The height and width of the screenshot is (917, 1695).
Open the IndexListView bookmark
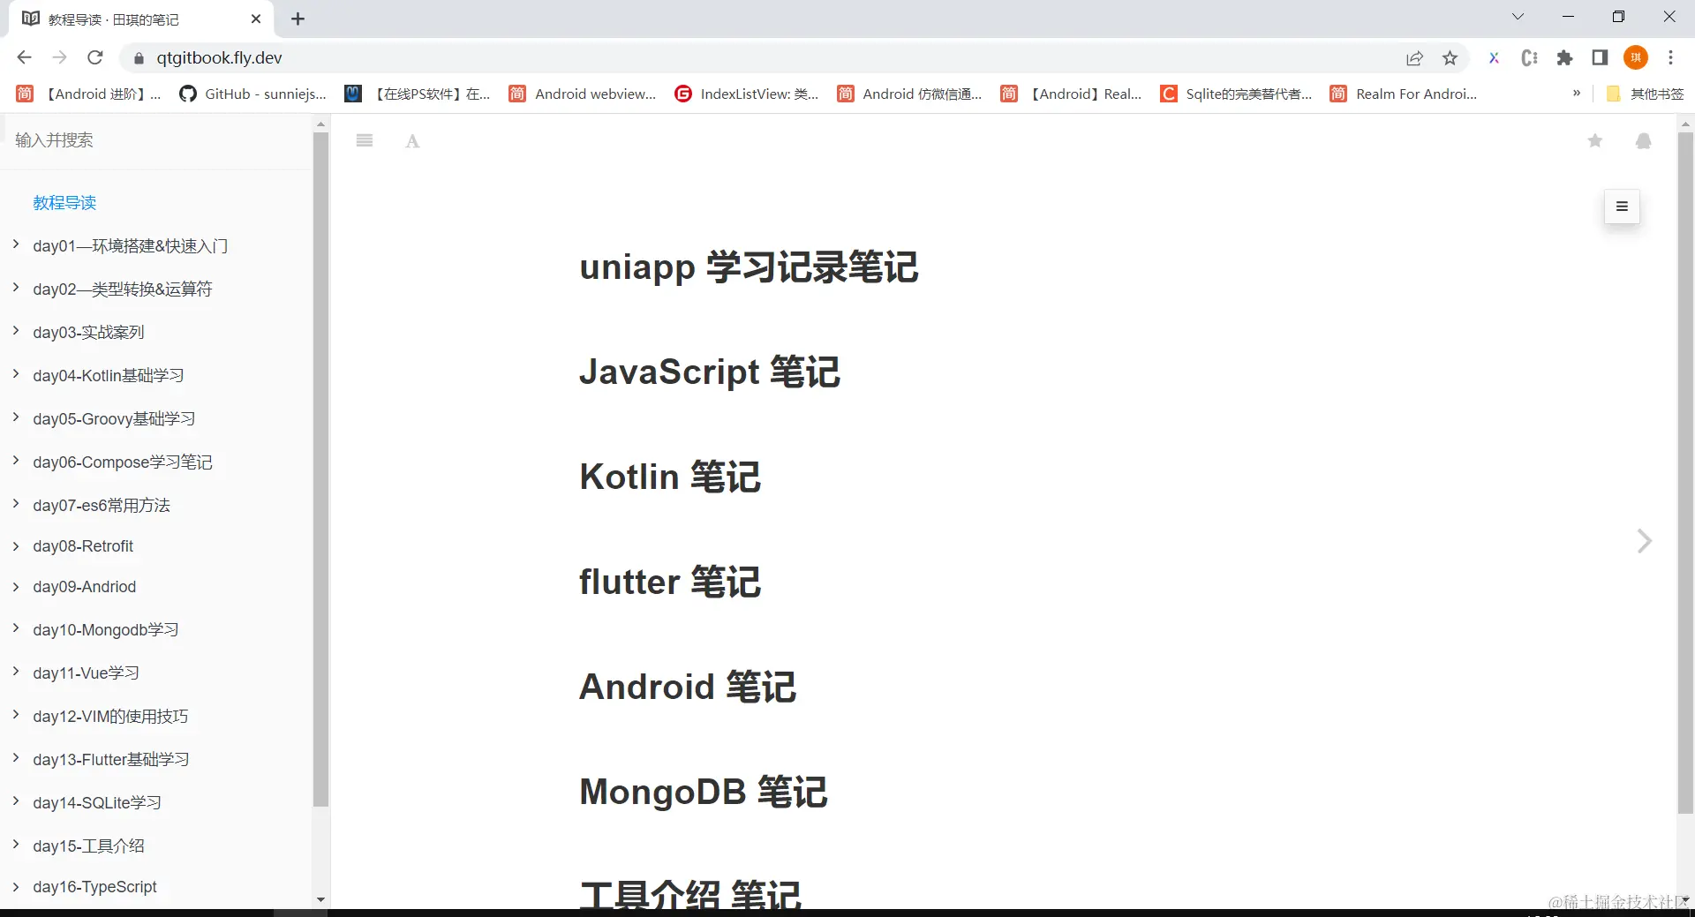coord(747,94)
